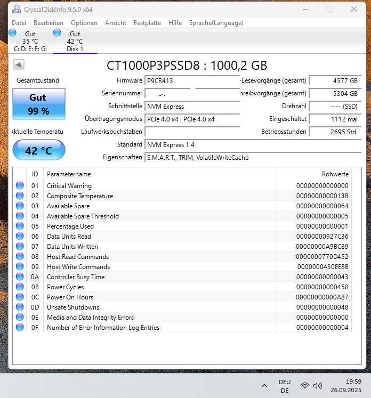Open the volume speaker icon in the taskbar
The width and height of the screenshot is (371, 398).
click(x=317, y=386)
